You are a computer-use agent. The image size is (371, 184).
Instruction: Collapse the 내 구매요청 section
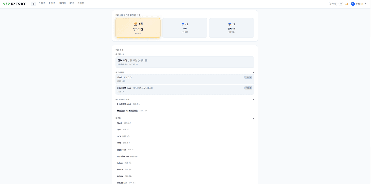coord(253,72)
